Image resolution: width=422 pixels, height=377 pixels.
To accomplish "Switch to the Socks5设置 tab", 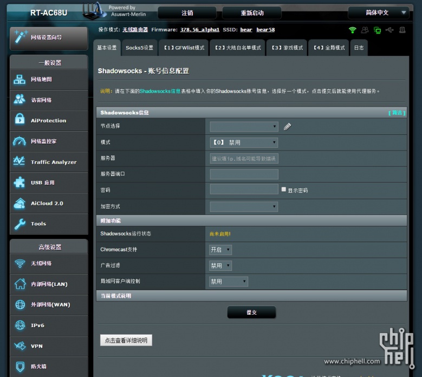I will pos(139,48).
